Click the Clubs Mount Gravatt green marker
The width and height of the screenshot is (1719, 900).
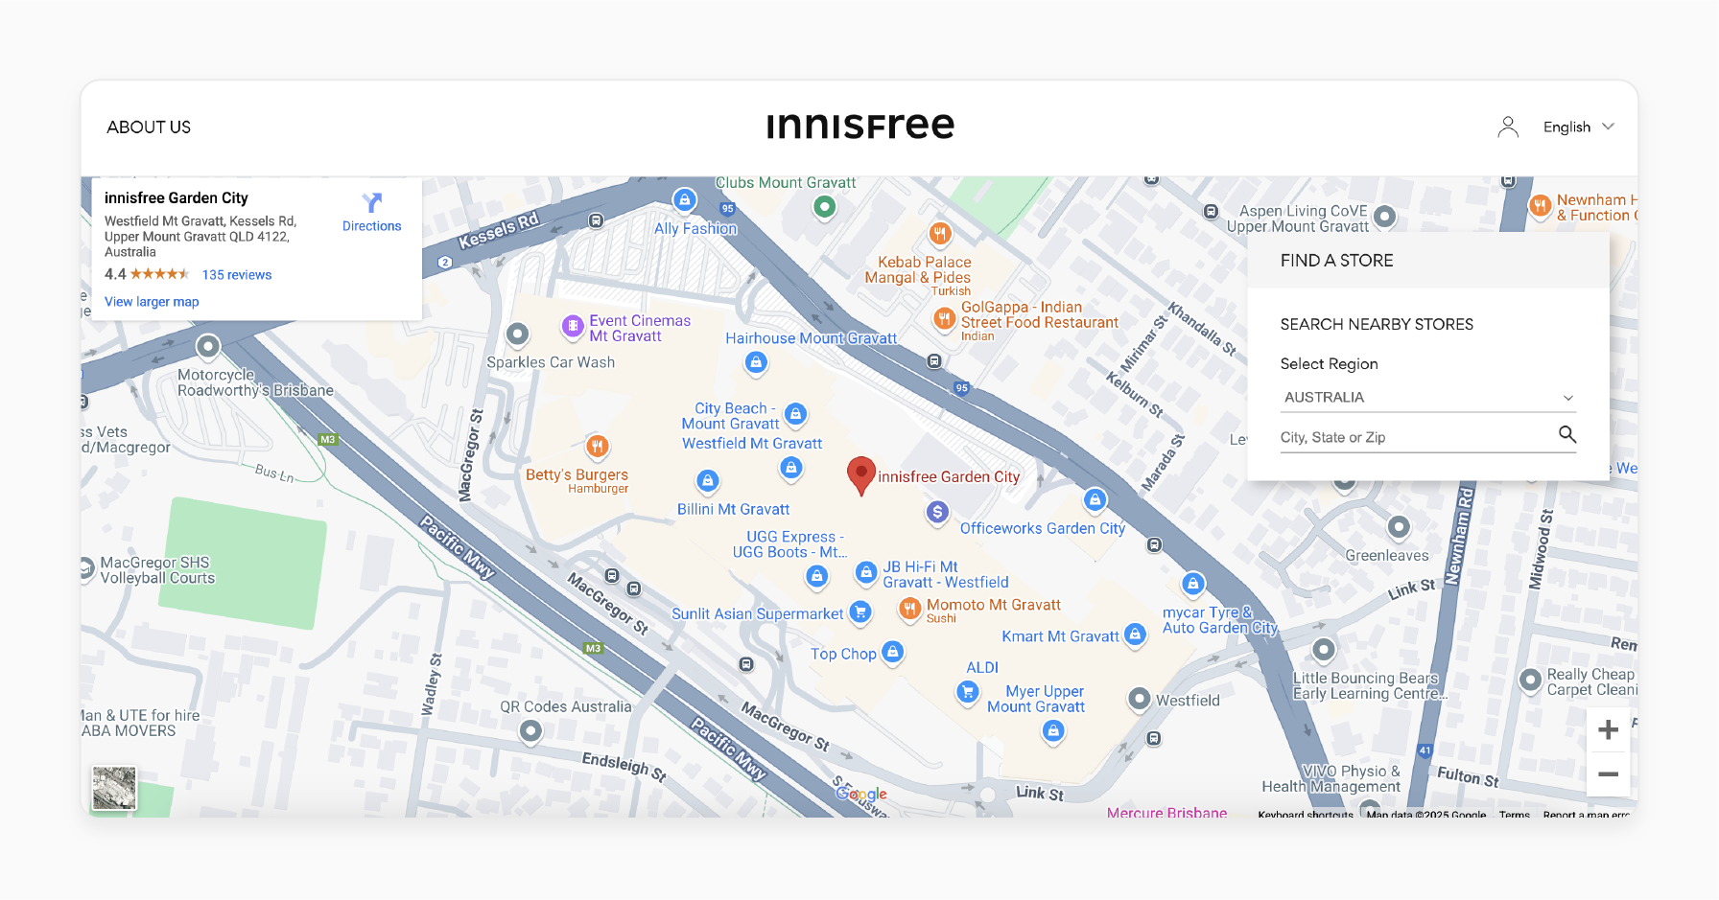tap(824, 206)
